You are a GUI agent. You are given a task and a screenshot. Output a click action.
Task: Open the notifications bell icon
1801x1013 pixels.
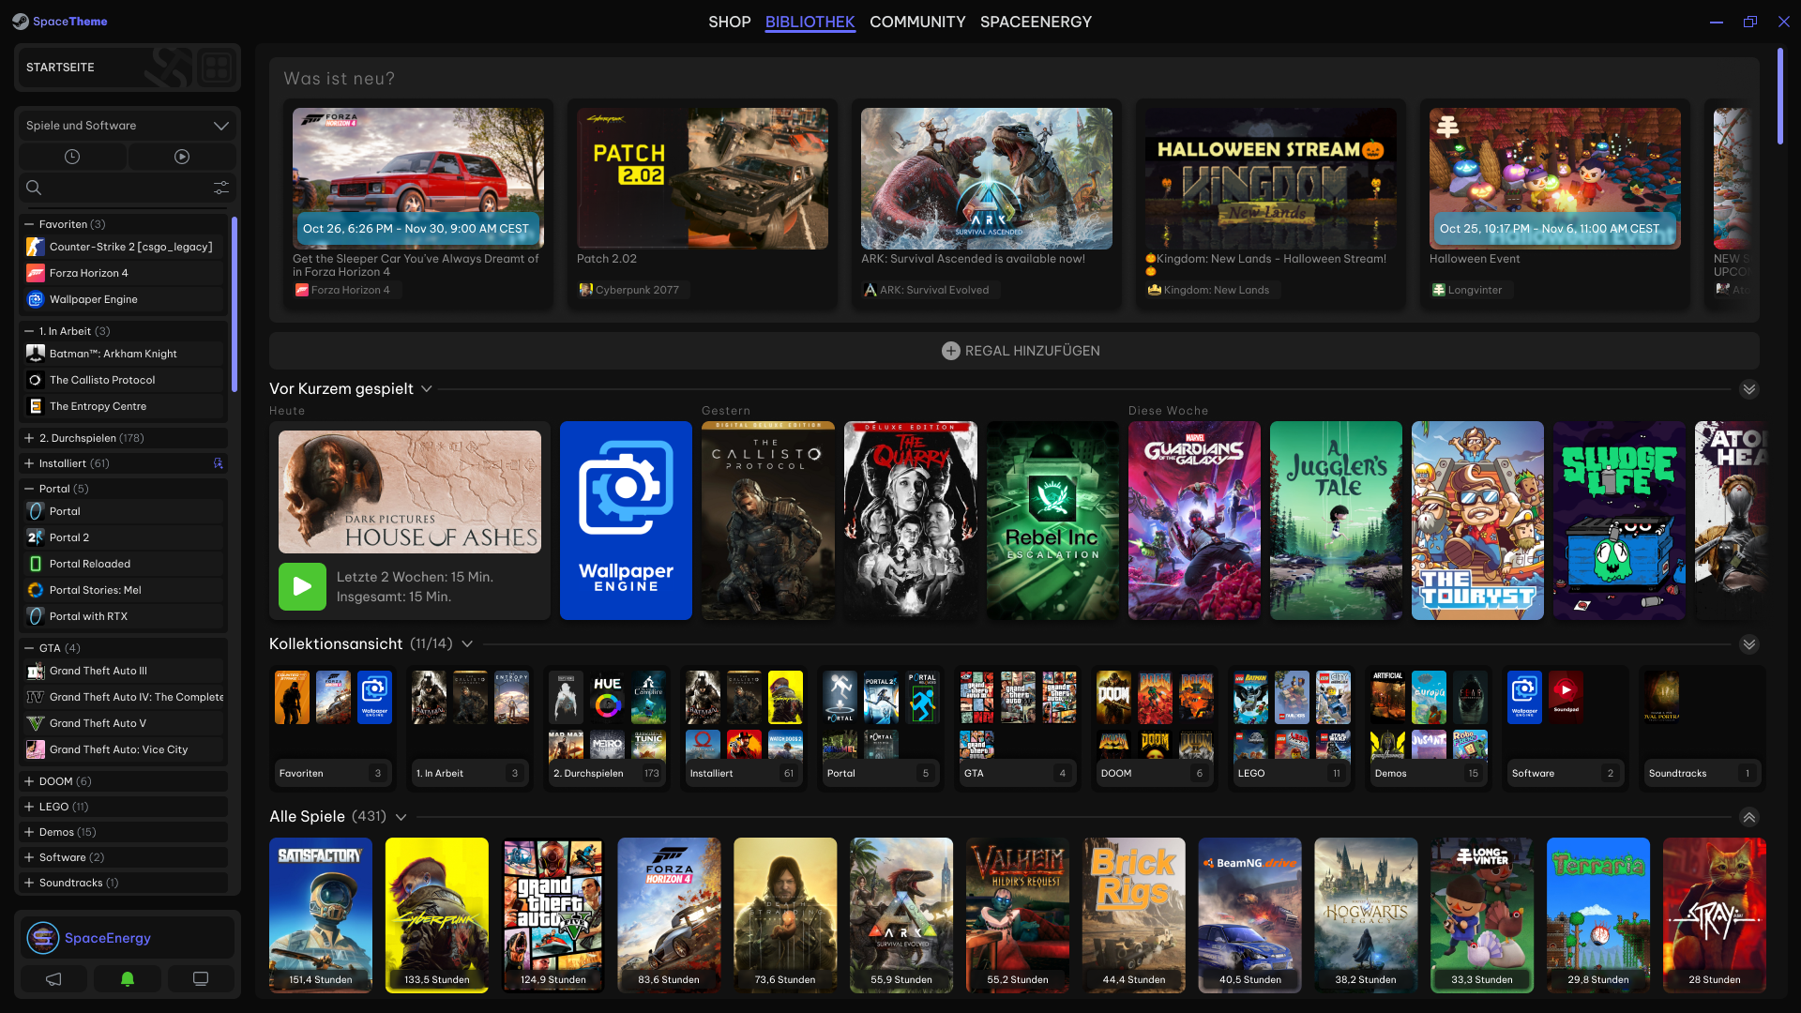coord(128,978)
